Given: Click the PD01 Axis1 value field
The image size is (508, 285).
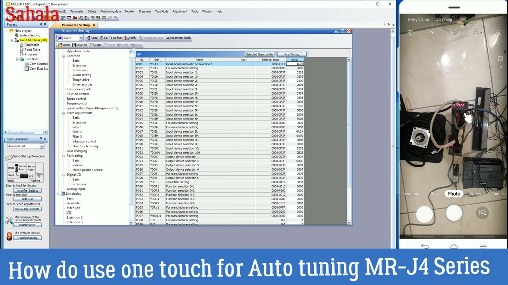Looking at the screenshot, I should click(x=295, y=64).
